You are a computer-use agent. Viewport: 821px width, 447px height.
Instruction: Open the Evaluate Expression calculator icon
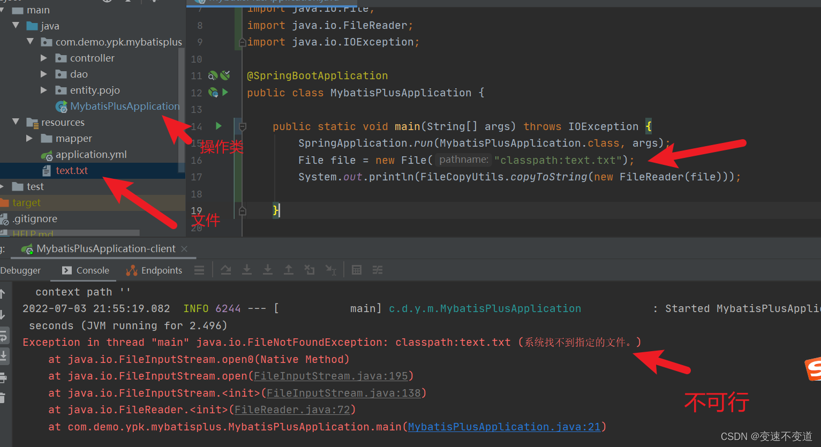357,270
